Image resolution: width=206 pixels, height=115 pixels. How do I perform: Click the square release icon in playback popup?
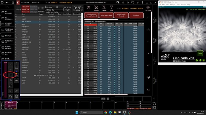click(10, 91)
